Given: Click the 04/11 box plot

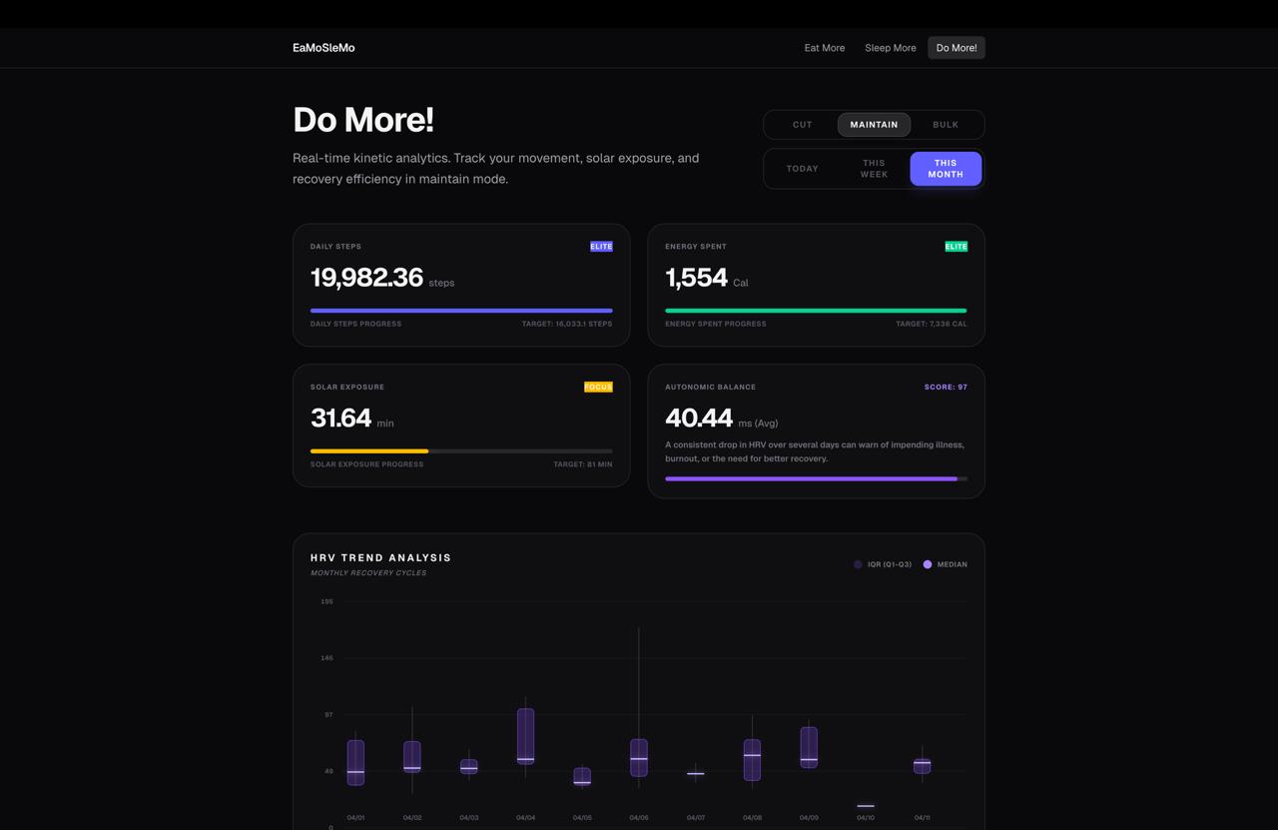Looking at the screenshot, I should coord(923,766).
